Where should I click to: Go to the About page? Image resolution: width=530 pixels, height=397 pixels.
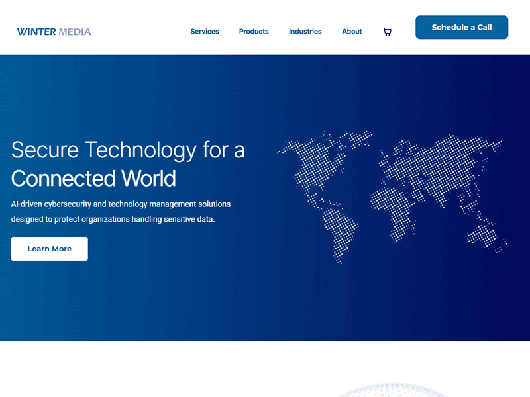click(352, 31)
